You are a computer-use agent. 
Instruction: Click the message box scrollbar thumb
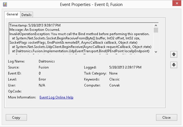point(156,30)
